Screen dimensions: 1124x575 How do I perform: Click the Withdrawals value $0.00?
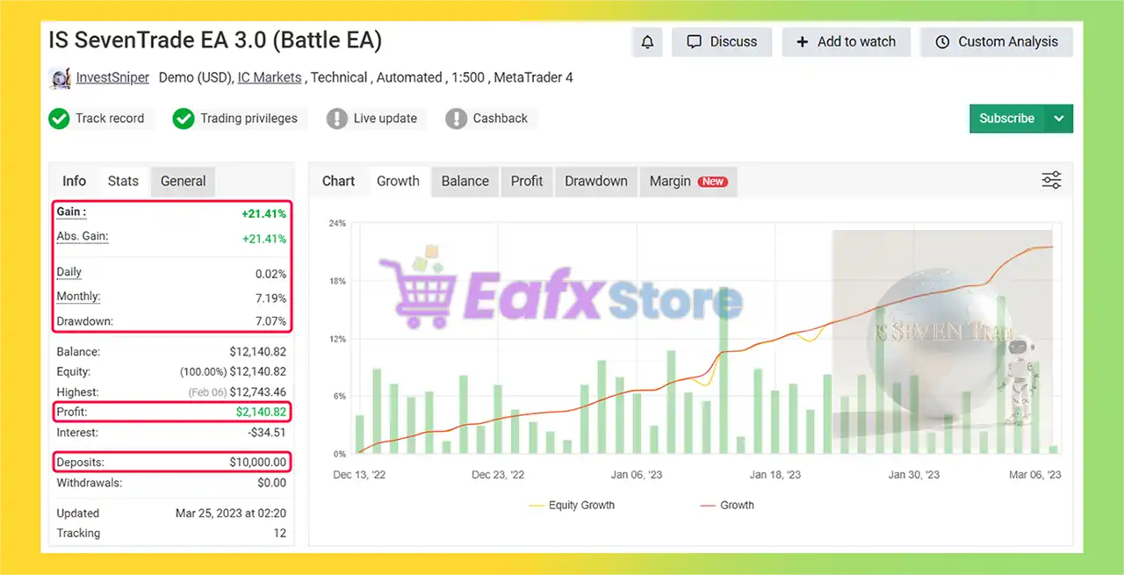tap(272, 483)
